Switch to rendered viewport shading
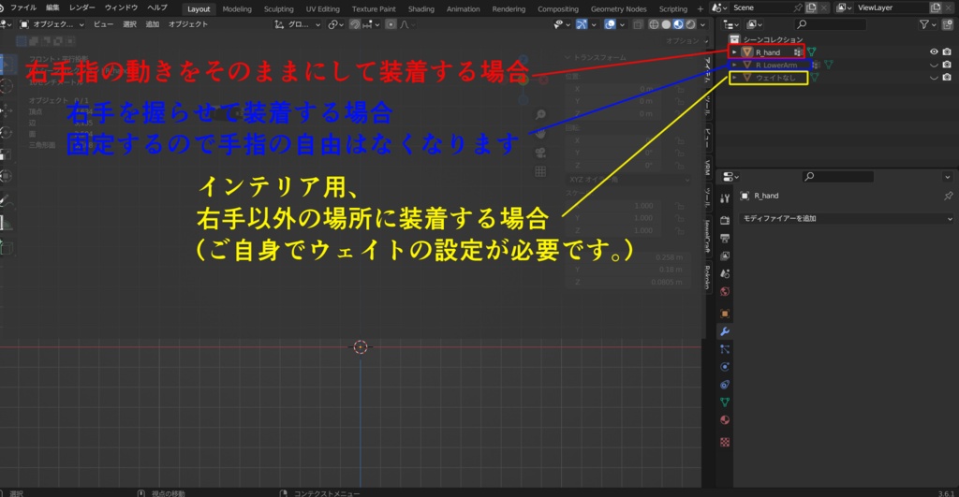959x497 pixels. pos(690,24)
